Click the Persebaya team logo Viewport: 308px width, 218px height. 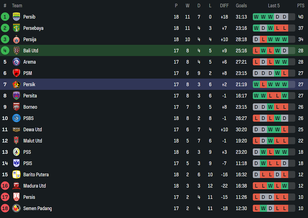pos(16,28)
